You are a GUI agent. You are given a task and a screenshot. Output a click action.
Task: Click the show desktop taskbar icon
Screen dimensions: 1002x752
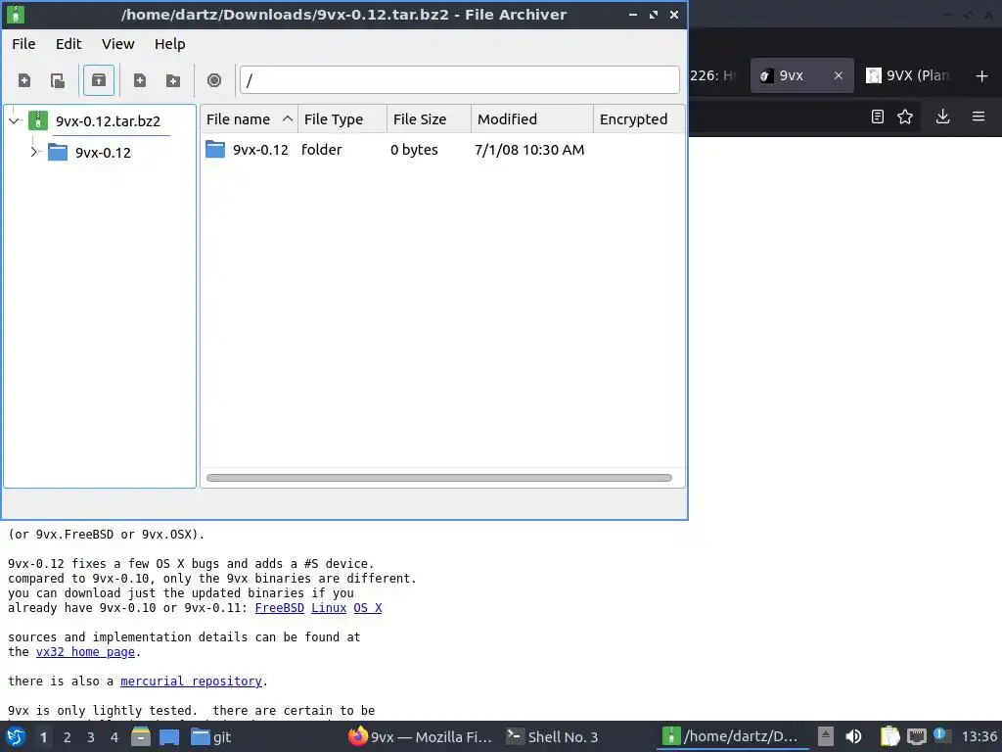click(169, 736)
